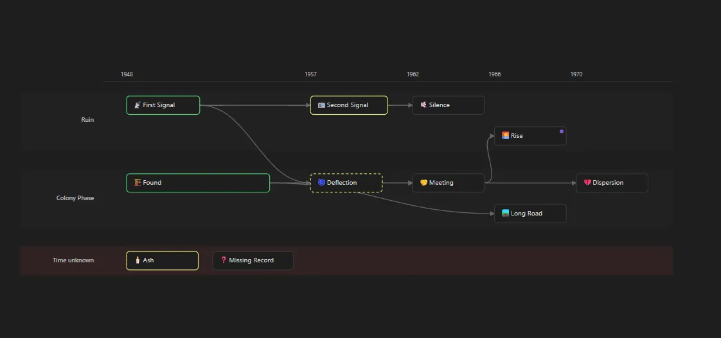
Task: Click the 1970 timeline year marker
Action: 576,74
